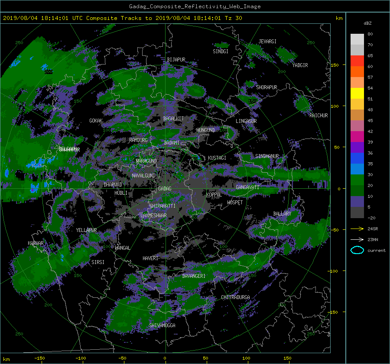Click the NARAGUND city label
This screenshot has height=364, width=390.
[x=146, y=161]
